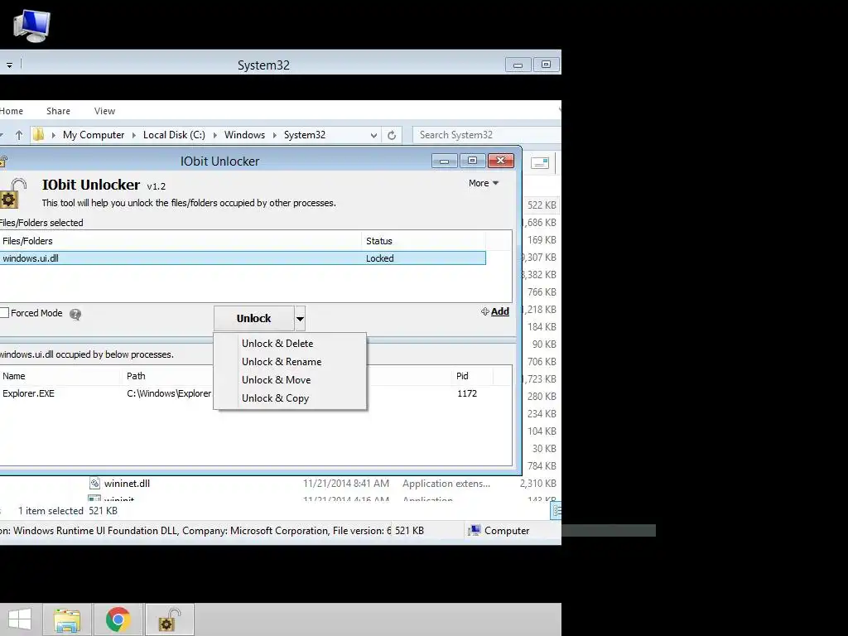Screen dimensions: 848x636
Task: Select the windows.ui.dll row
Action: pyautogui.click(x=243, y=258)
